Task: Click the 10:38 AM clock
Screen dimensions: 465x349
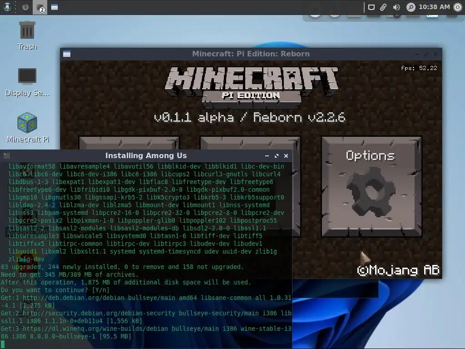Action: (434, 7)
